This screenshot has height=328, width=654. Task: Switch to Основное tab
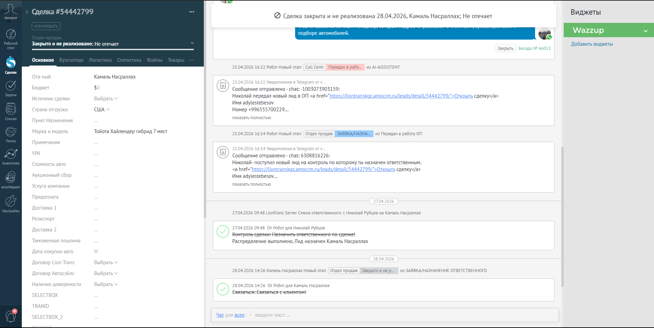tap(43, 60)
